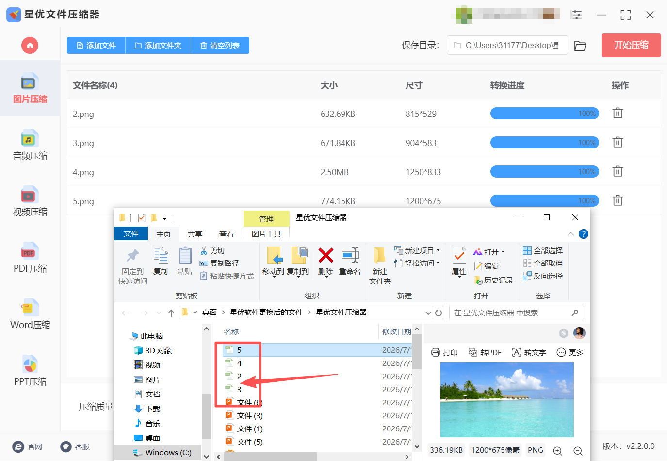Click 添加文件 button

(96, 45)
